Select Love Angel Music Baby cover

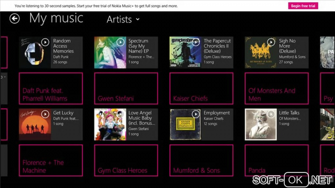(110, 124)
